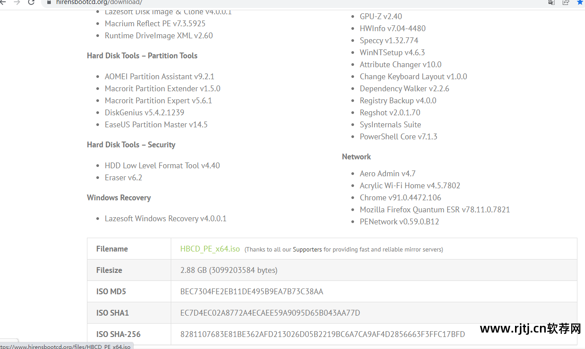This screenshot has width=585, height=349.
Task: Click the ISO SHA1 hash value
Action: pyautogui.click(x=270, y=313)
